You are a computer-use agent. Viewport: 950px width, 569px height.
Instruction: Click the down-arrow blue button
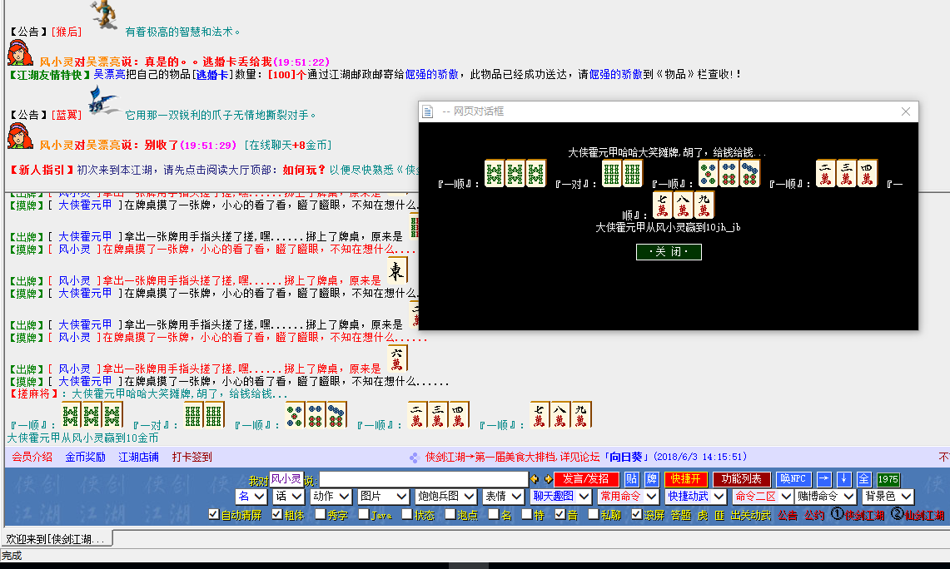844,479
